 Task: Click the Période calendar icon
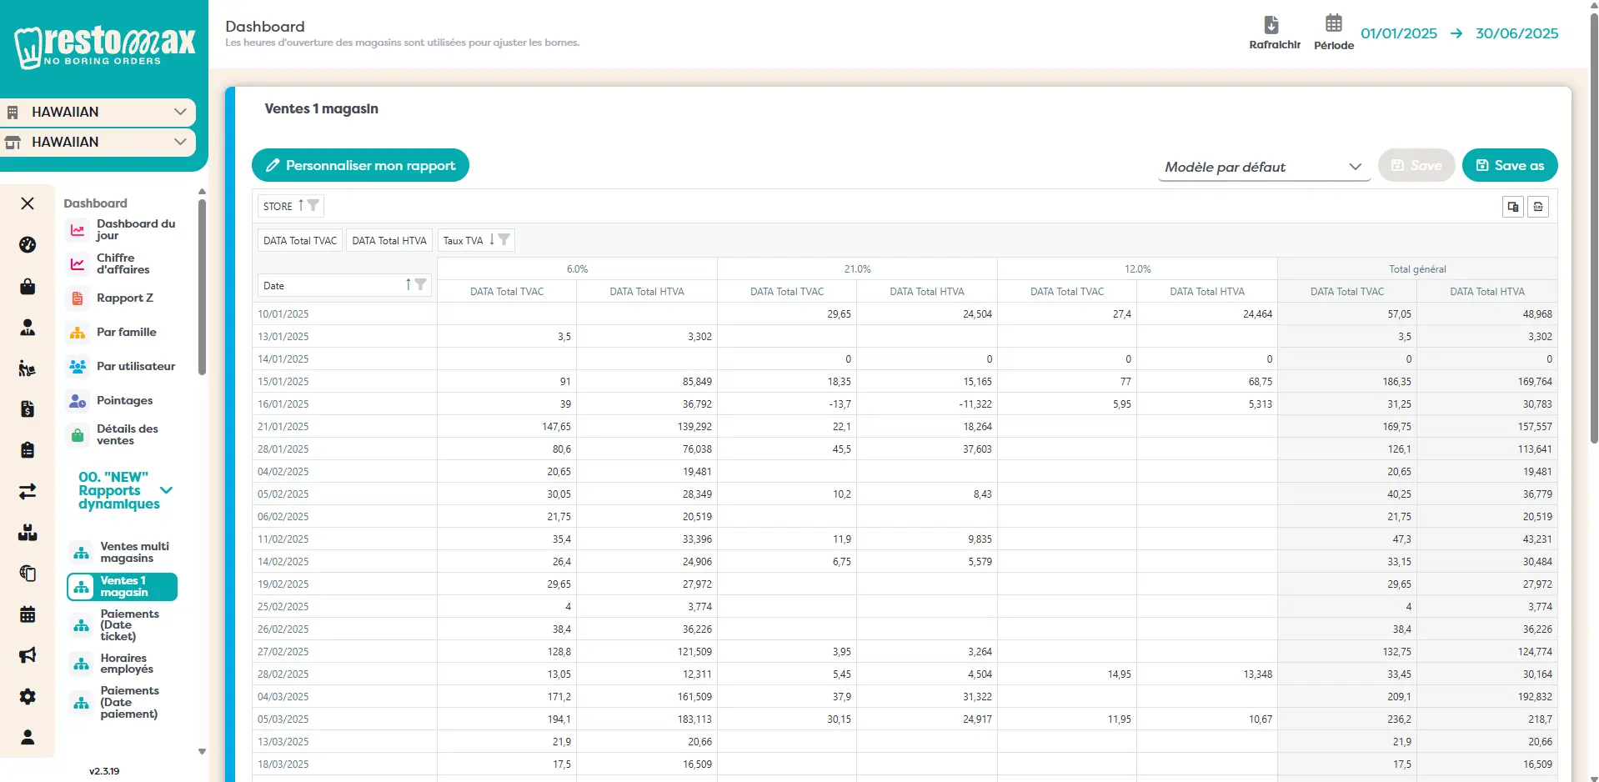point(1334,23)
